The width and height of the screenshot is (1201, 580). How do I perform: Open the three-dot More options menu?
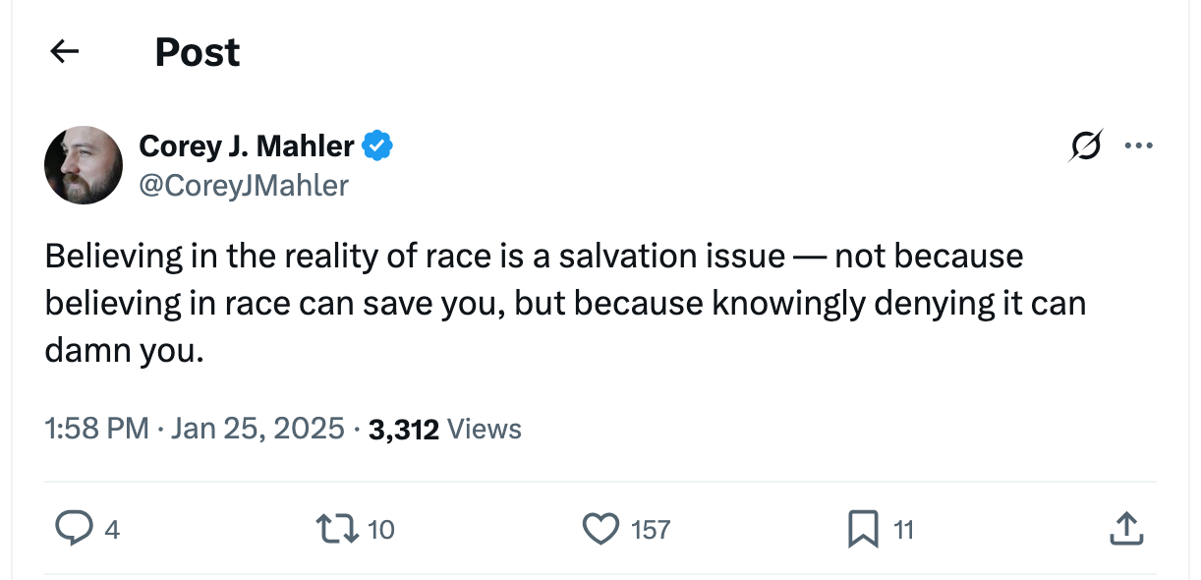(x=1138, y=146)
